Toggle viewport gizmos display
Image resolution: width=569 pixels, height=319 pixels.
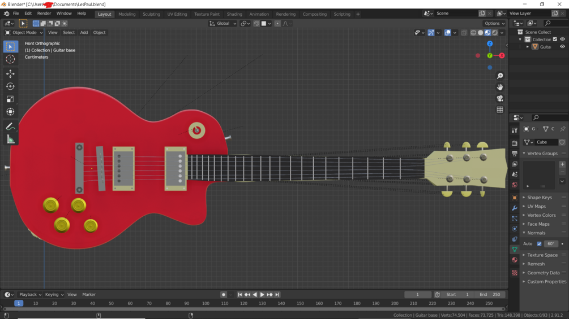click(x=431, y=33)
